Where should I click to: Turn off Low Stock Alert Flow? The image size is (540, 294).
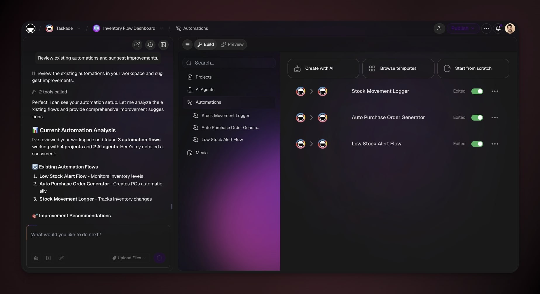(477, 144)
